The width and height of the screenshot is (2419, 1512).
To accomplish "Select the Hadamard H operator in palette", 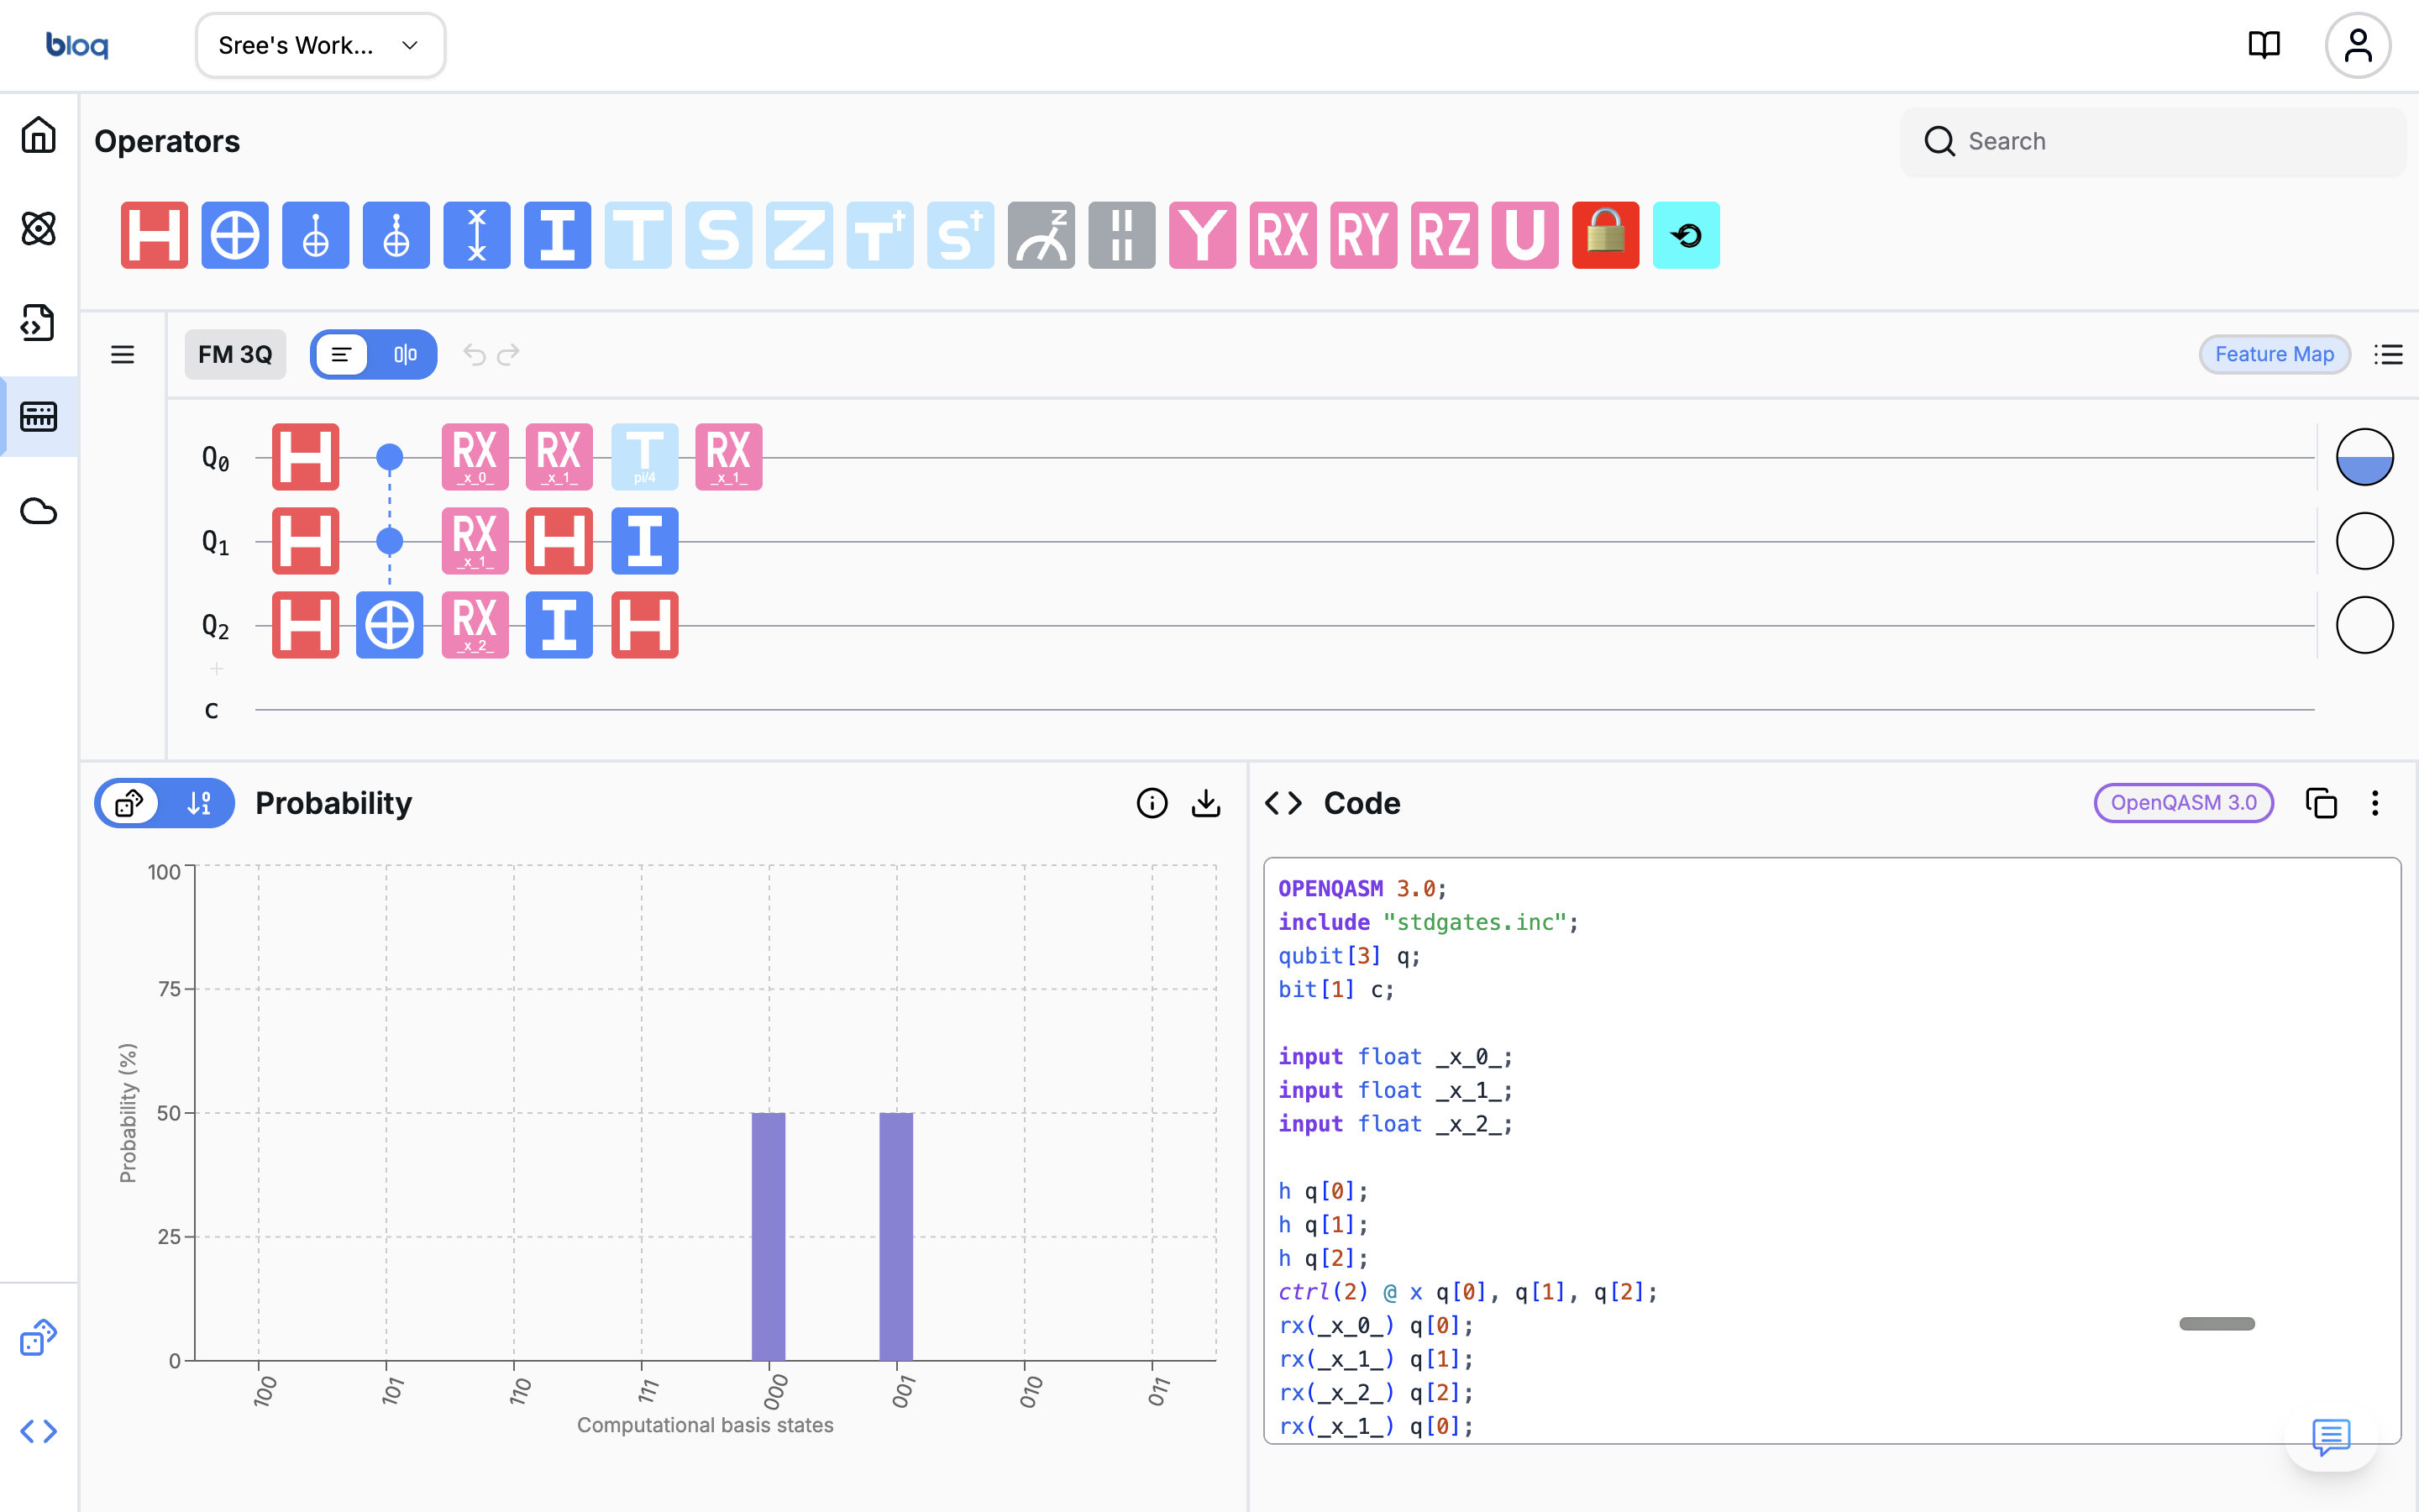I will 154,235.
